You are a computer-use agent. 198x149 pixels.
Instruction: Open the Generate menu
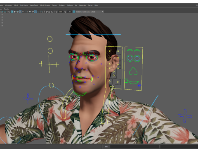coord(82,5)
